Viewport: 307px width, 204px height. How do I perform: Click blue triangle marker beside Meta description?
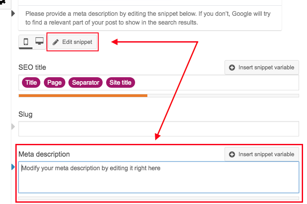click(x=13, y=167)
